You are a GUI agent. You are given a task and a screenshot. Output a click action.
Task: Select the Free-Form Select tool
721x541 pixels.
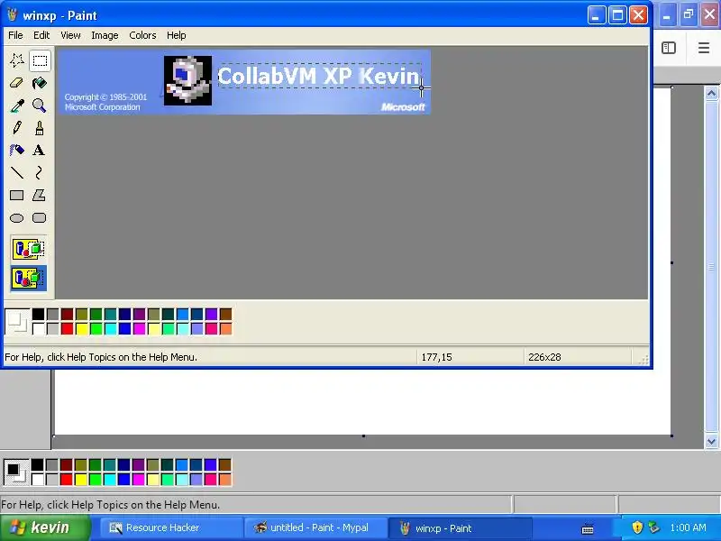click(17, 60)
